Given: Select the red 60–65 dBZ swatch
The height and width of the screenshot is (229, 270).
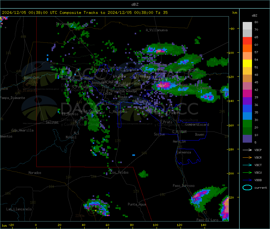Looking at the screenshot, I should (x=247, y=41).
